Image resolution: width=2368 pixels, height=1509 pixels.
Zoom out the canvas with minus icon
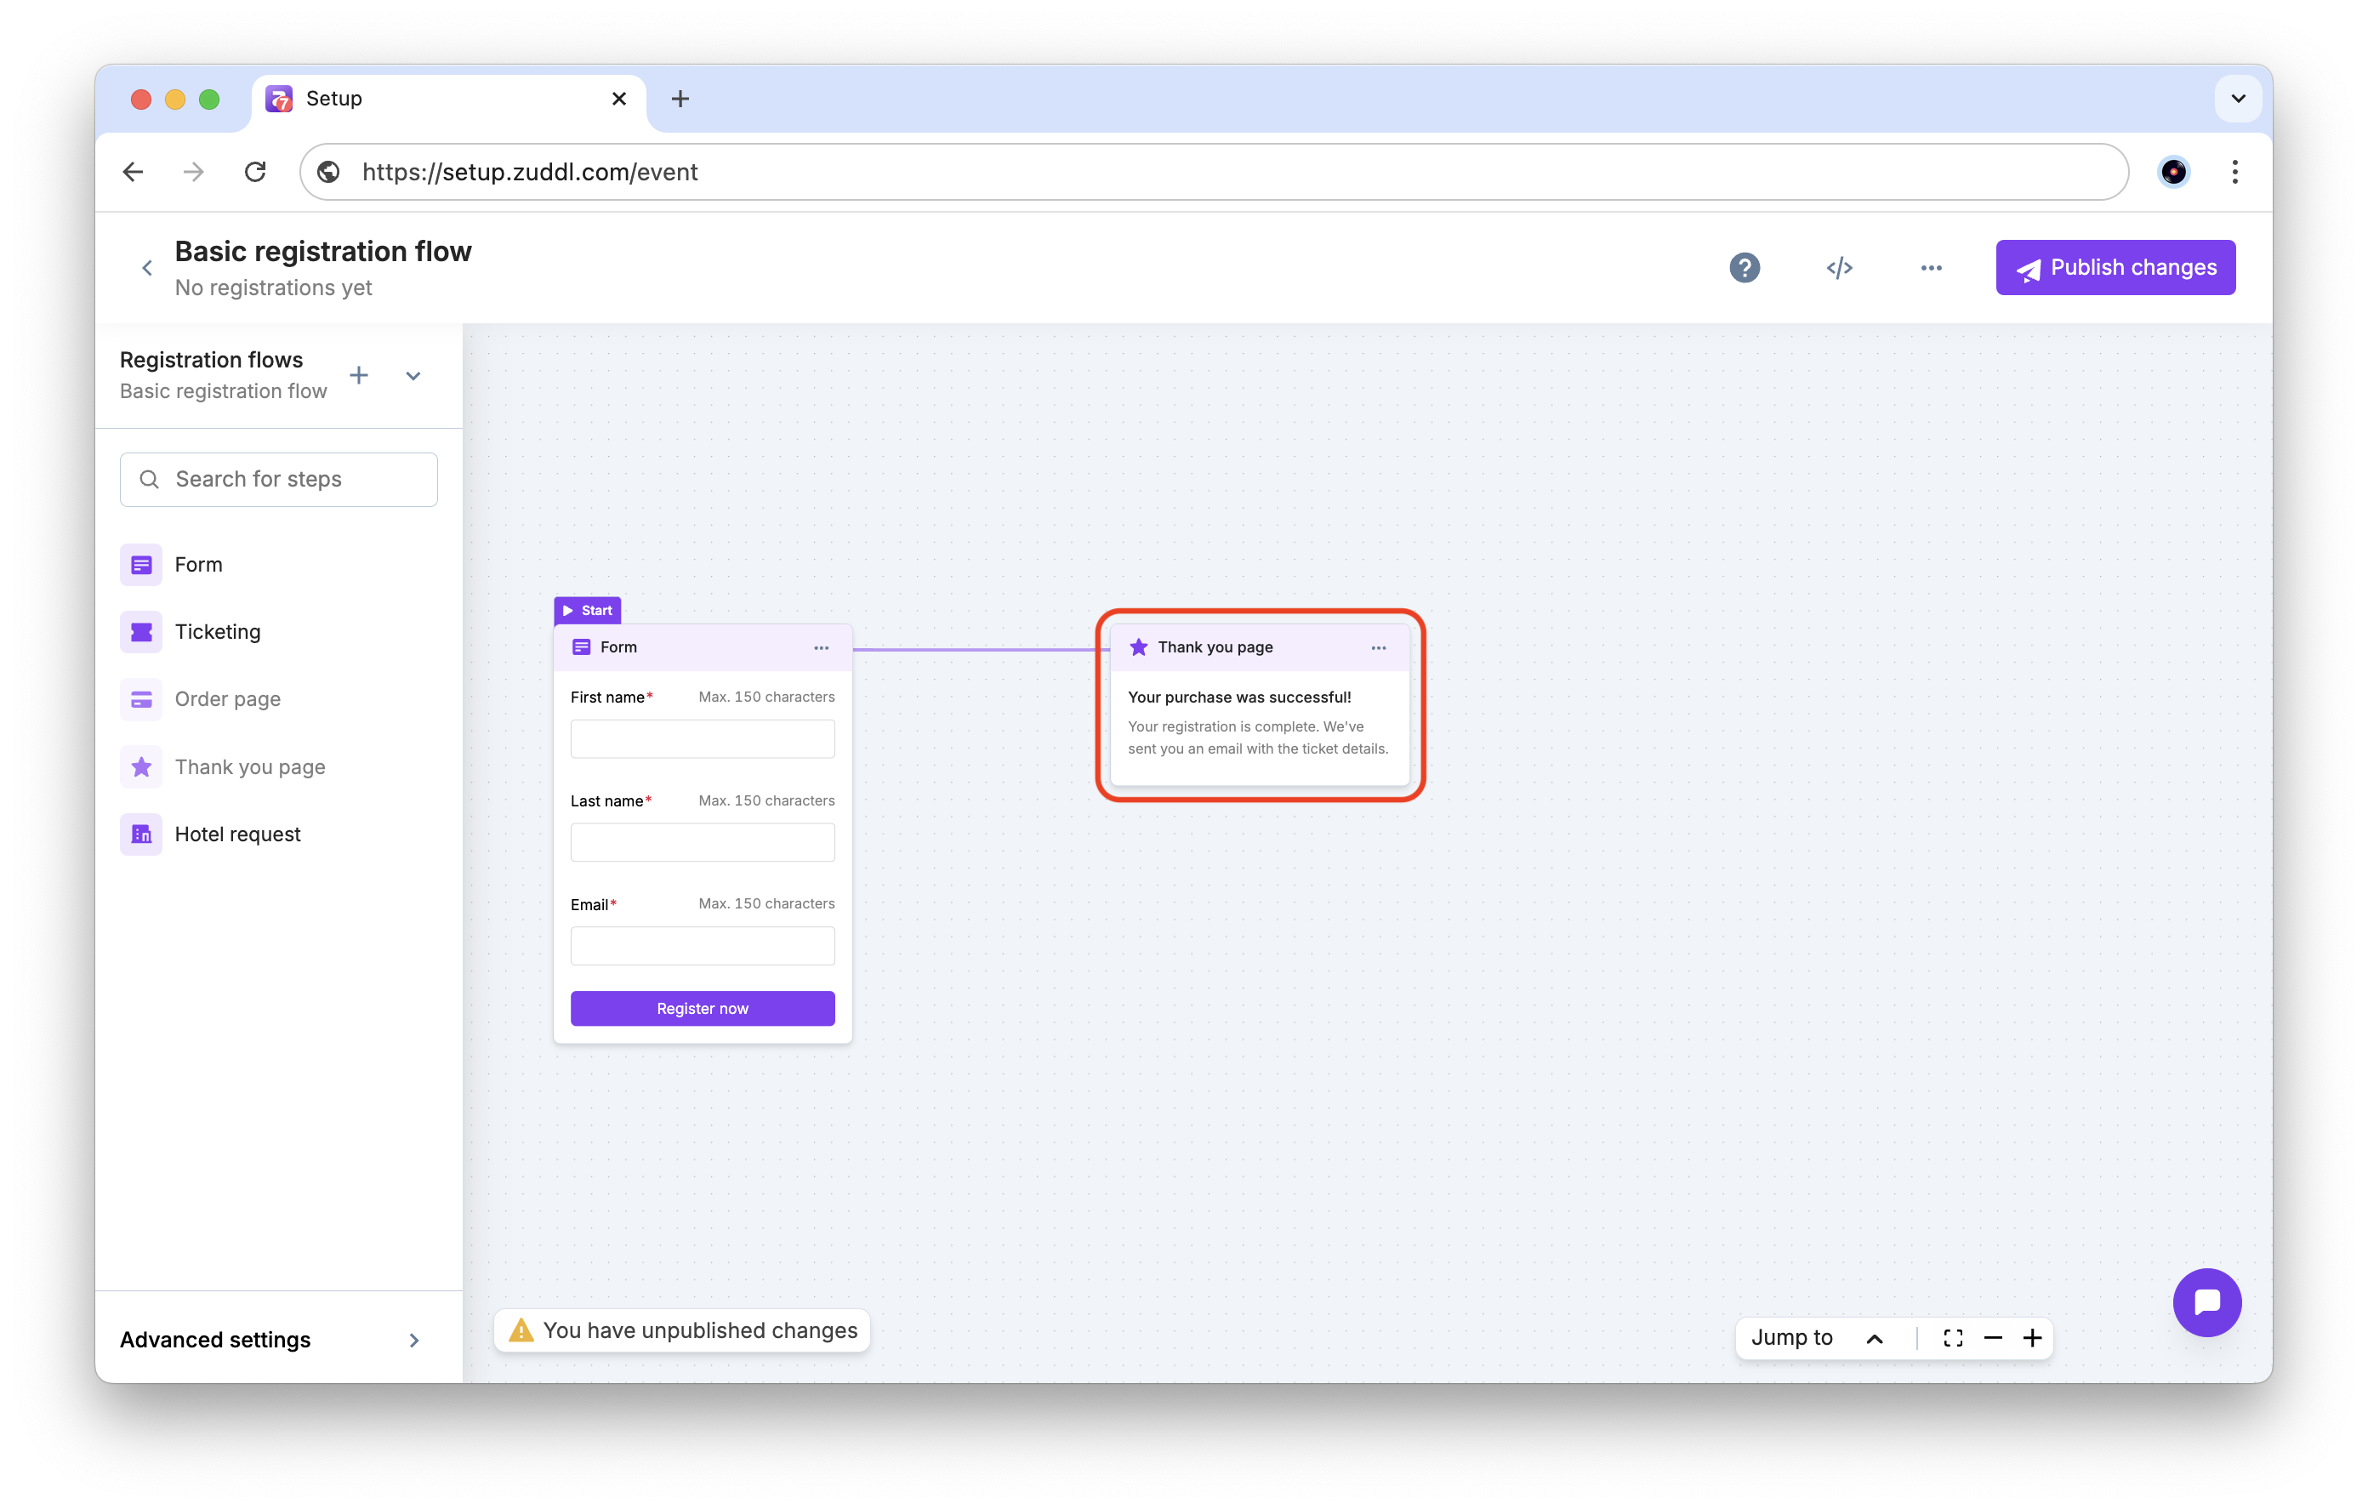pos(1992,1338)
